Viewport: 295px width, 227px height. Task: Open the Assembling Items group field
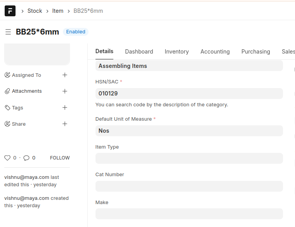point(189,66)
